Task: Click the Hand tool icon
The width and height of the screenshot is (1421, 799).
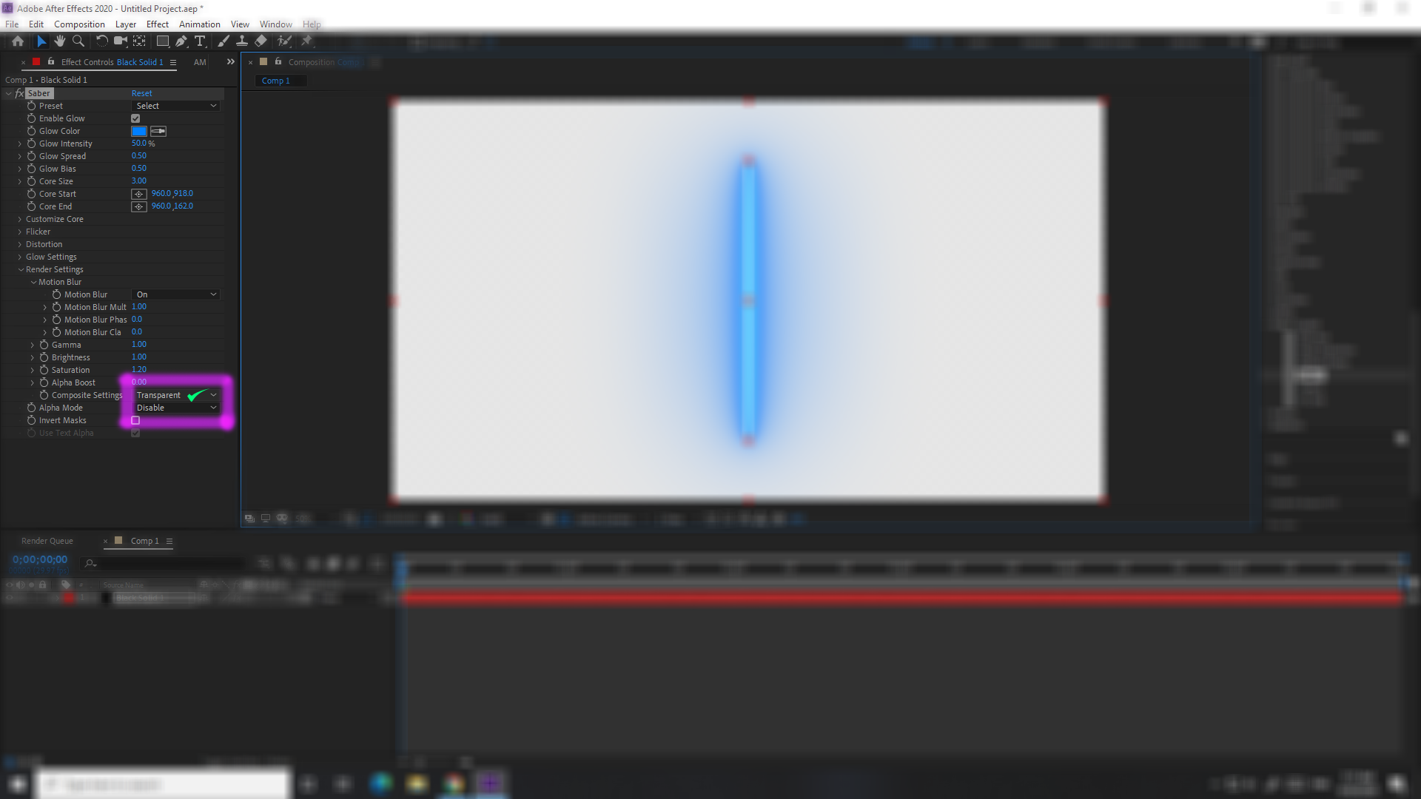Action: 58,40
